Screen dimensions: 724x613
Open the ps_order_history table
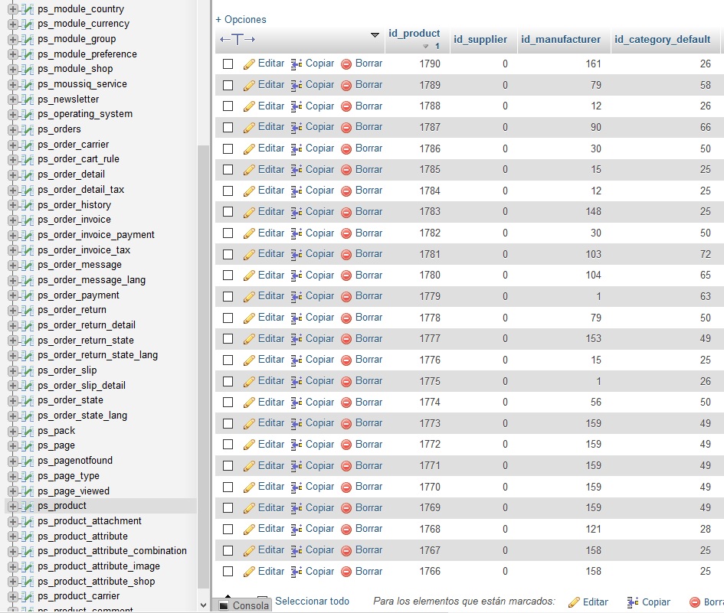click(74, 205)
